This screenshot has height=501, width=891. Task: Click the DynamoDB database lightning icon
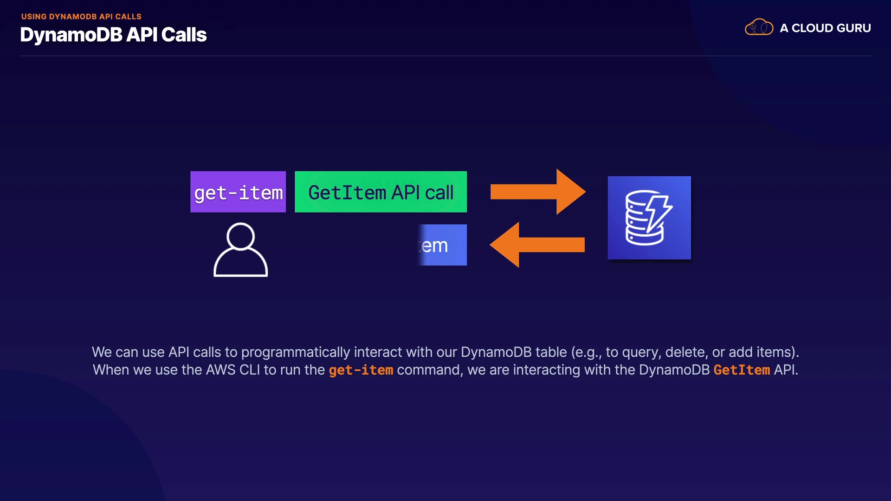[649, 218]
